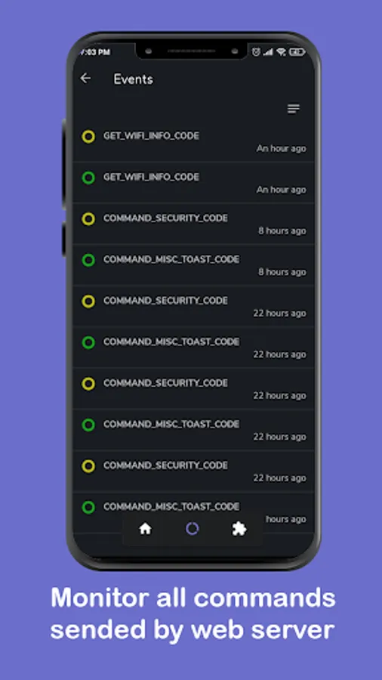This screenshot has width=382, height=680.
Task: Tap green circle of 8-hour COMMAND_MISC_TOAST_CODE
Action: 88,260
